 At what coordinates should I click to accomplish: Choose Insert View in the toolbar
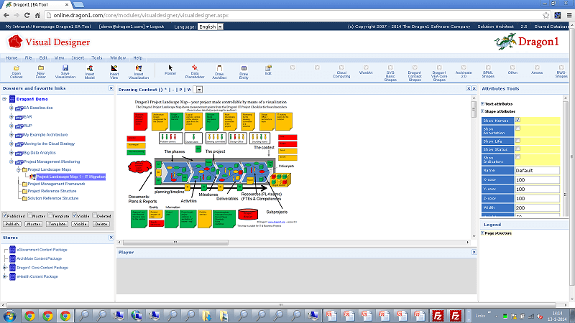pyautogui.click(x=114, y=72)
